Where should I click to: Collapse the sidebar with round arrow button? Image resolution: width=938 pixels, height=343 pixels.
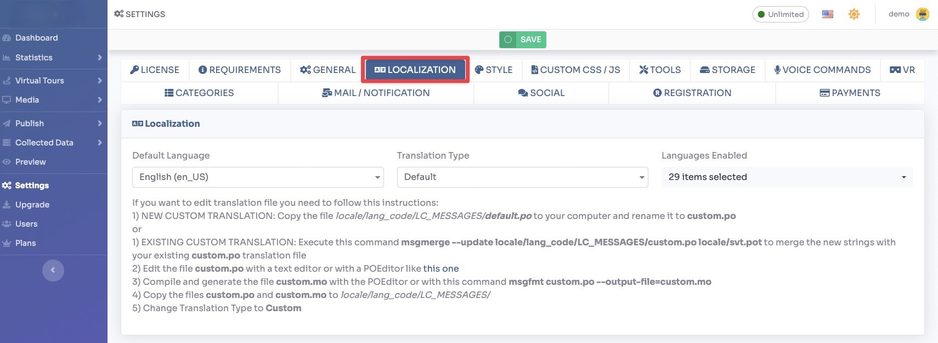click(x=53, y=270)
